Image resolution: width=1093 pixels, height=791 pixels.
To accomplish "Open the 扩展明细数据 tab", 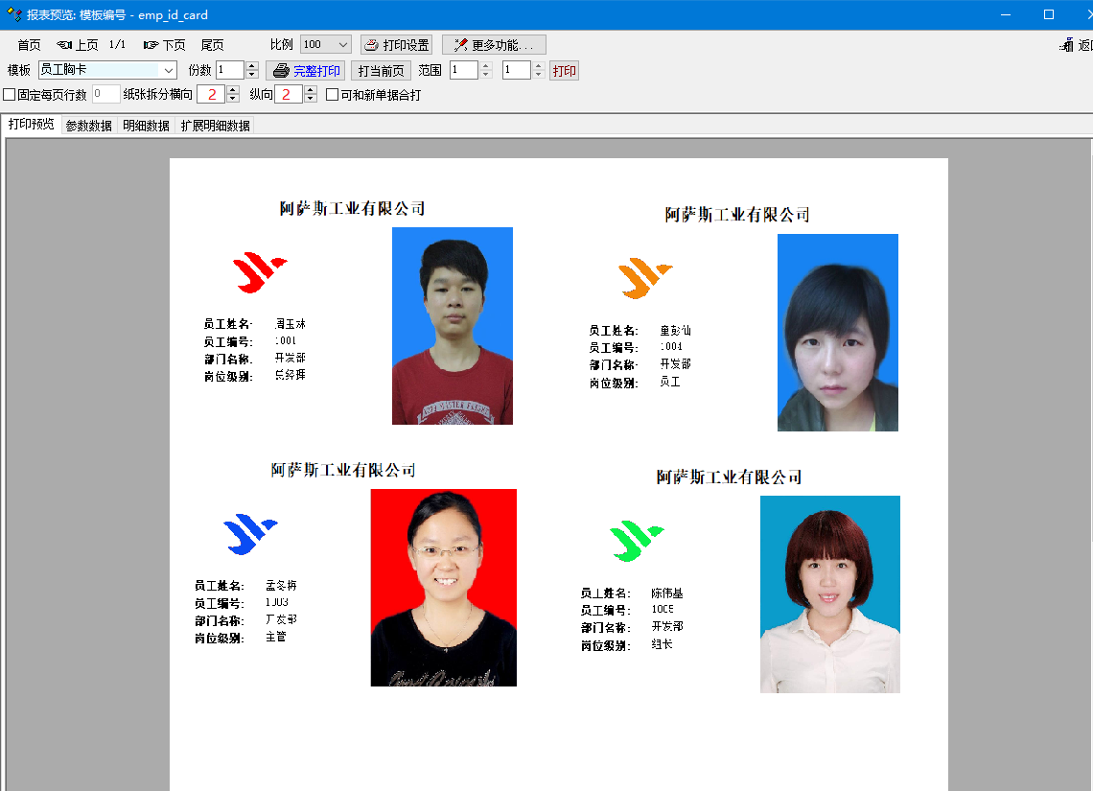I will pos(215,126).
